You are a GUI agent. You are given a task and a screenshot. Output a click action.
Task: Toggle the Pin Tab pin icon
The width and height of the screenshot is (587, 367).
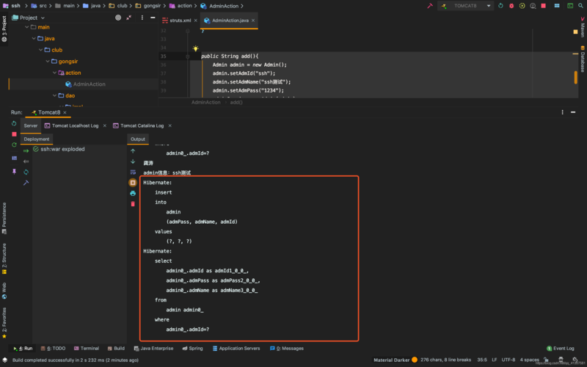(14, 171)
